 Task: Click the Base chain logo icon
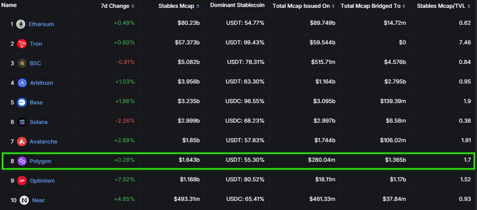pyautogui.click(x=22, y=103)
